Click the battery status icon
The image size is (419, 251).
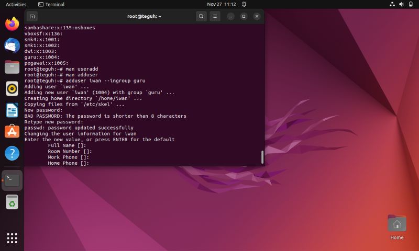(411, 4)
